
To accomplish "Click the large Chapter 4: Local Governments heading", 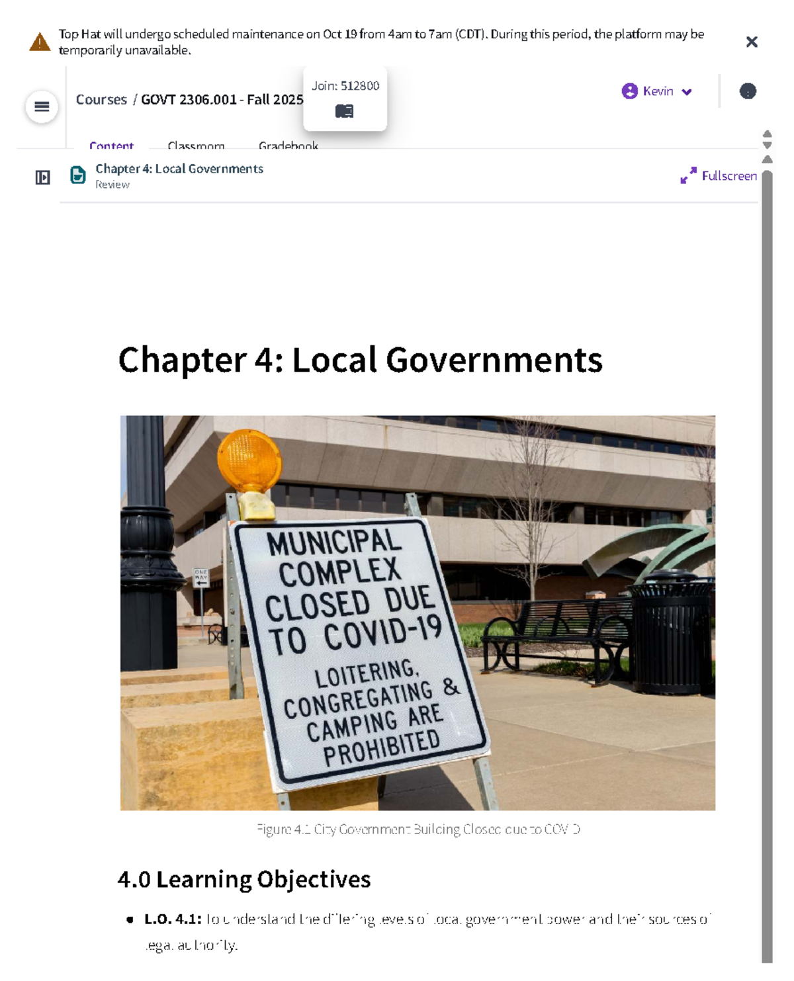I will tap(361, 360).
